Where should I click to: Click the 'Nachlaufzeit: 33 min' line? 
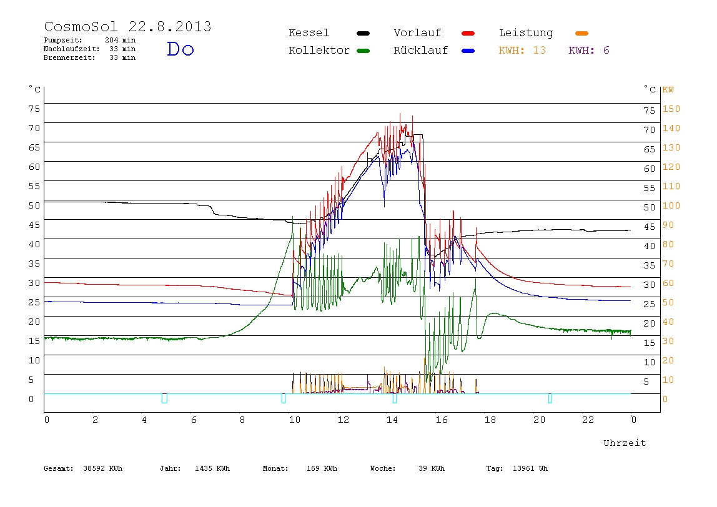coord(90,49)
